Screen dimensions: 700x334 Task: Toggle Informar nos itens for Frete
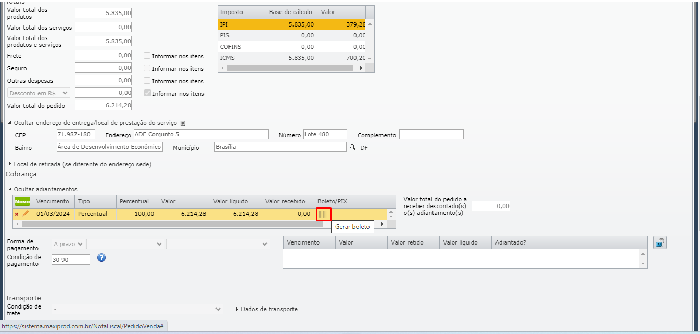pyautogui.click(x=147, y=56)
